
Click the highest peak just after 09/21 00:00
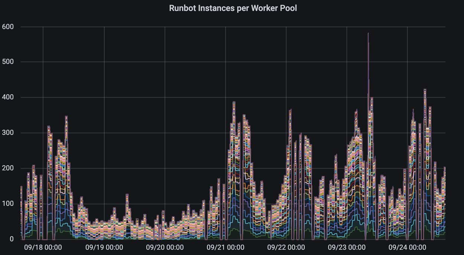coord(234,102)
